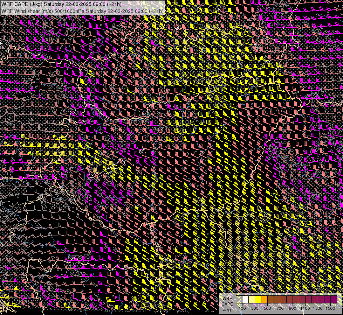Viewport: 343px width, 315px height.
Task: Click the WRF Wind shear 500/1000hPa title line
Action: click(x=82, y=11)
